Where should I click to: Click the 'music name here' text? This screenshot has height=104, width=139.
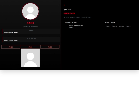tap(11, 41)
